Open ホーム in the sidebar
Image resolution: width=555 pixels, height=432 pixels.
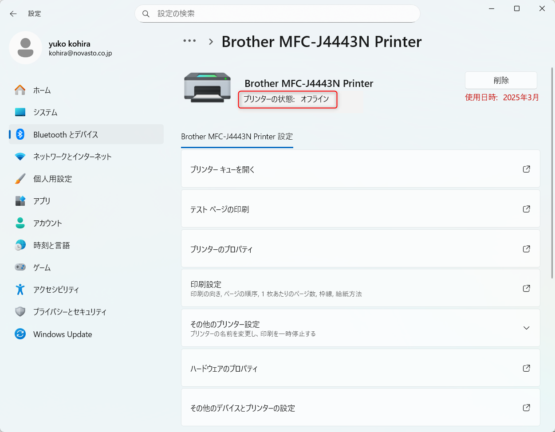click(x=86, y=90)
